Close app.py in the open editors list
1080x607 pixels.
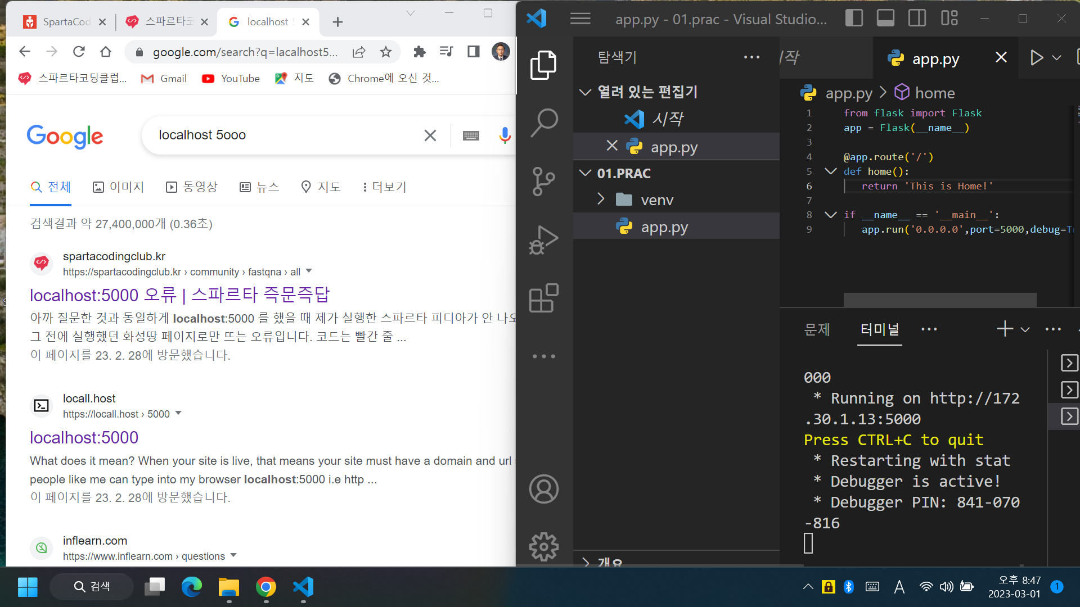[x=612, y=146]
